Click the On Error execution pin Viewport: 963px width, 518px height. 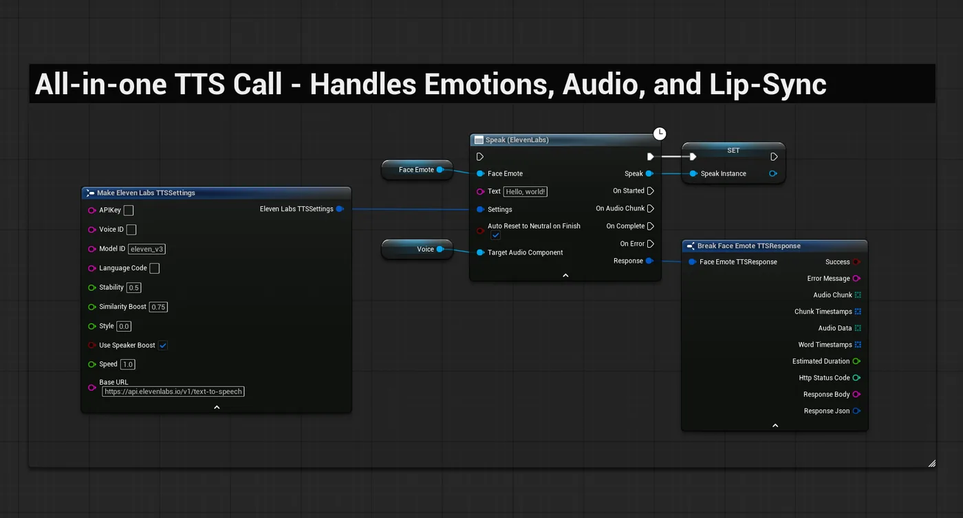point(651,244)
